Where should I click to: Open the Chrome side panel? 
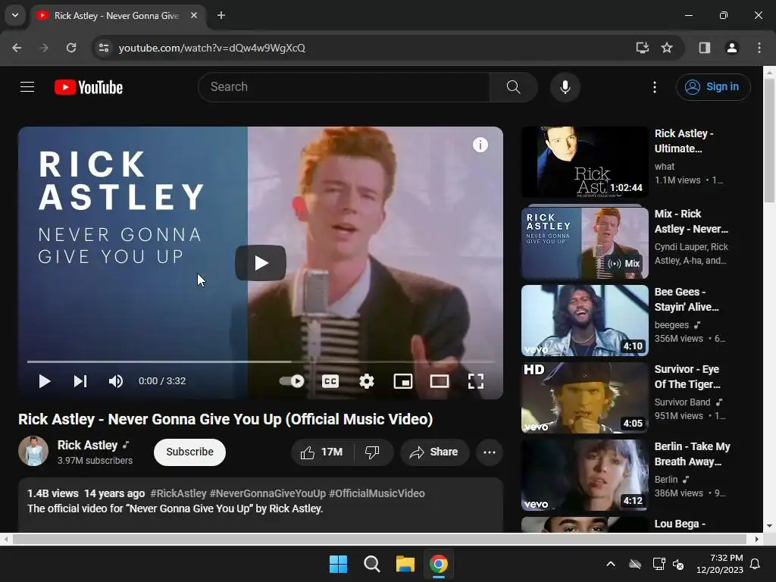[704, 48]
